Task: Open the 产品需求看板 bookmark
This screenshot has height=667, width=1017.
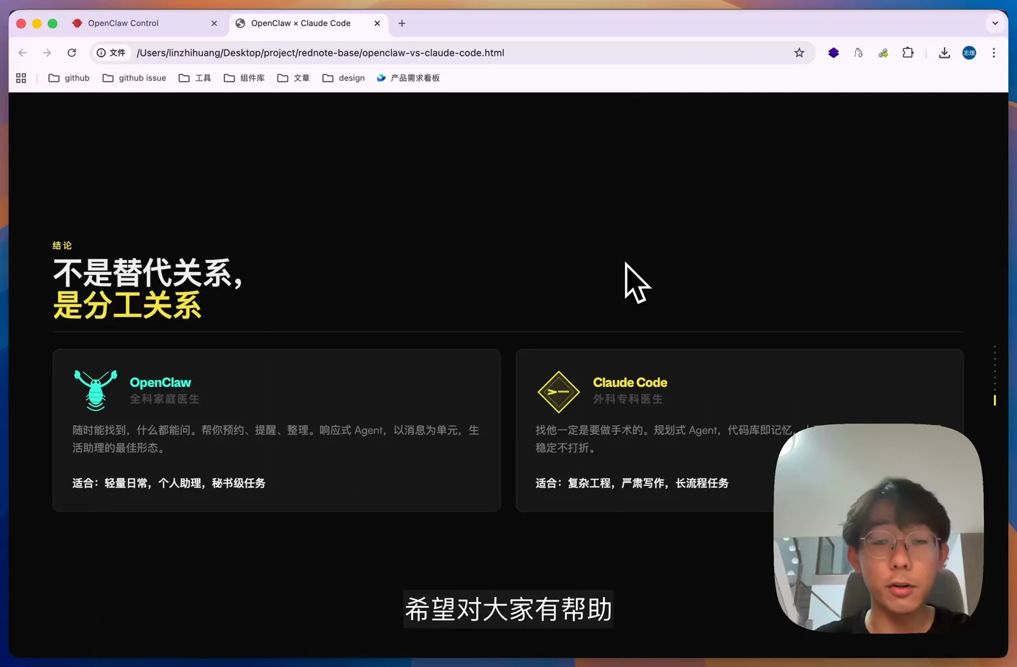Action: (408, 78)
